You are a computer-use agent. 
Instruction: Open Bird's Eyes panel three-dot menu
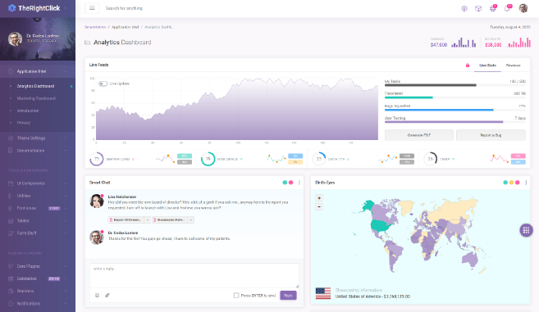(x=526, y=183)
